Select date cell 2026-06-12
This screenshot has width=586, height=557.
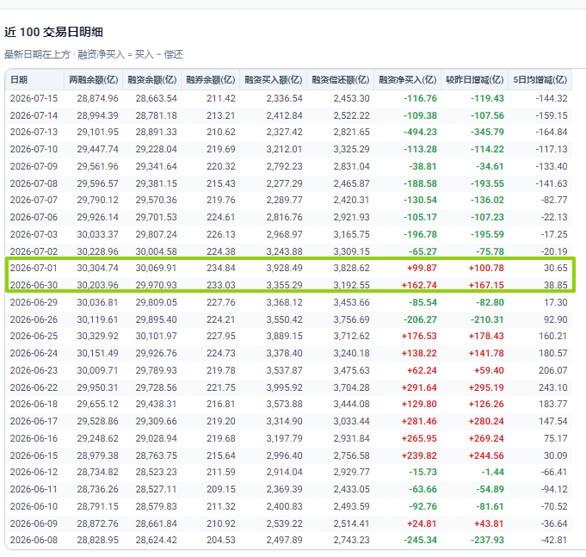pos(34,472)
